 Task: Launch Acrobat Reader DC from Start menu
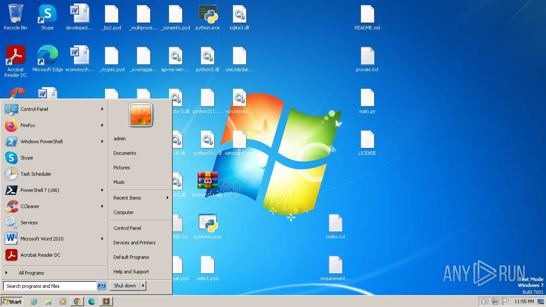(x=55, y=255)
